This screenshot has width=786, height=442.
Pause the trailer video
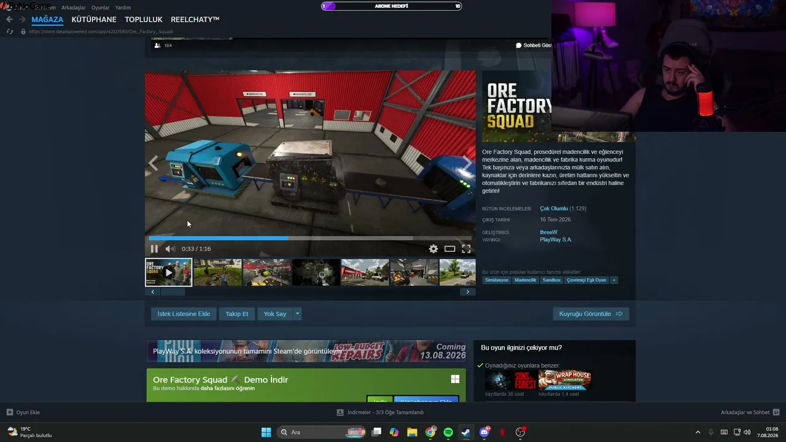(x=154, y=249)
